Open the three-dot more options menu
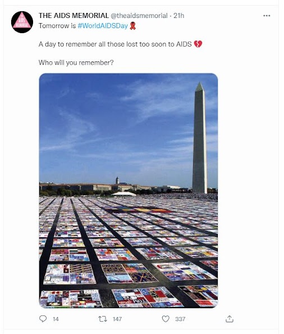284x334 pixels. point(267,16)
